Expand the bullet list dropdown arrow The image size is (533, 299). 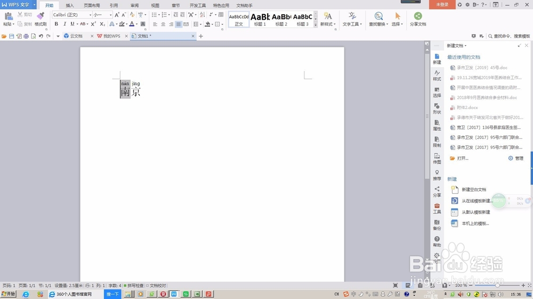159,14
